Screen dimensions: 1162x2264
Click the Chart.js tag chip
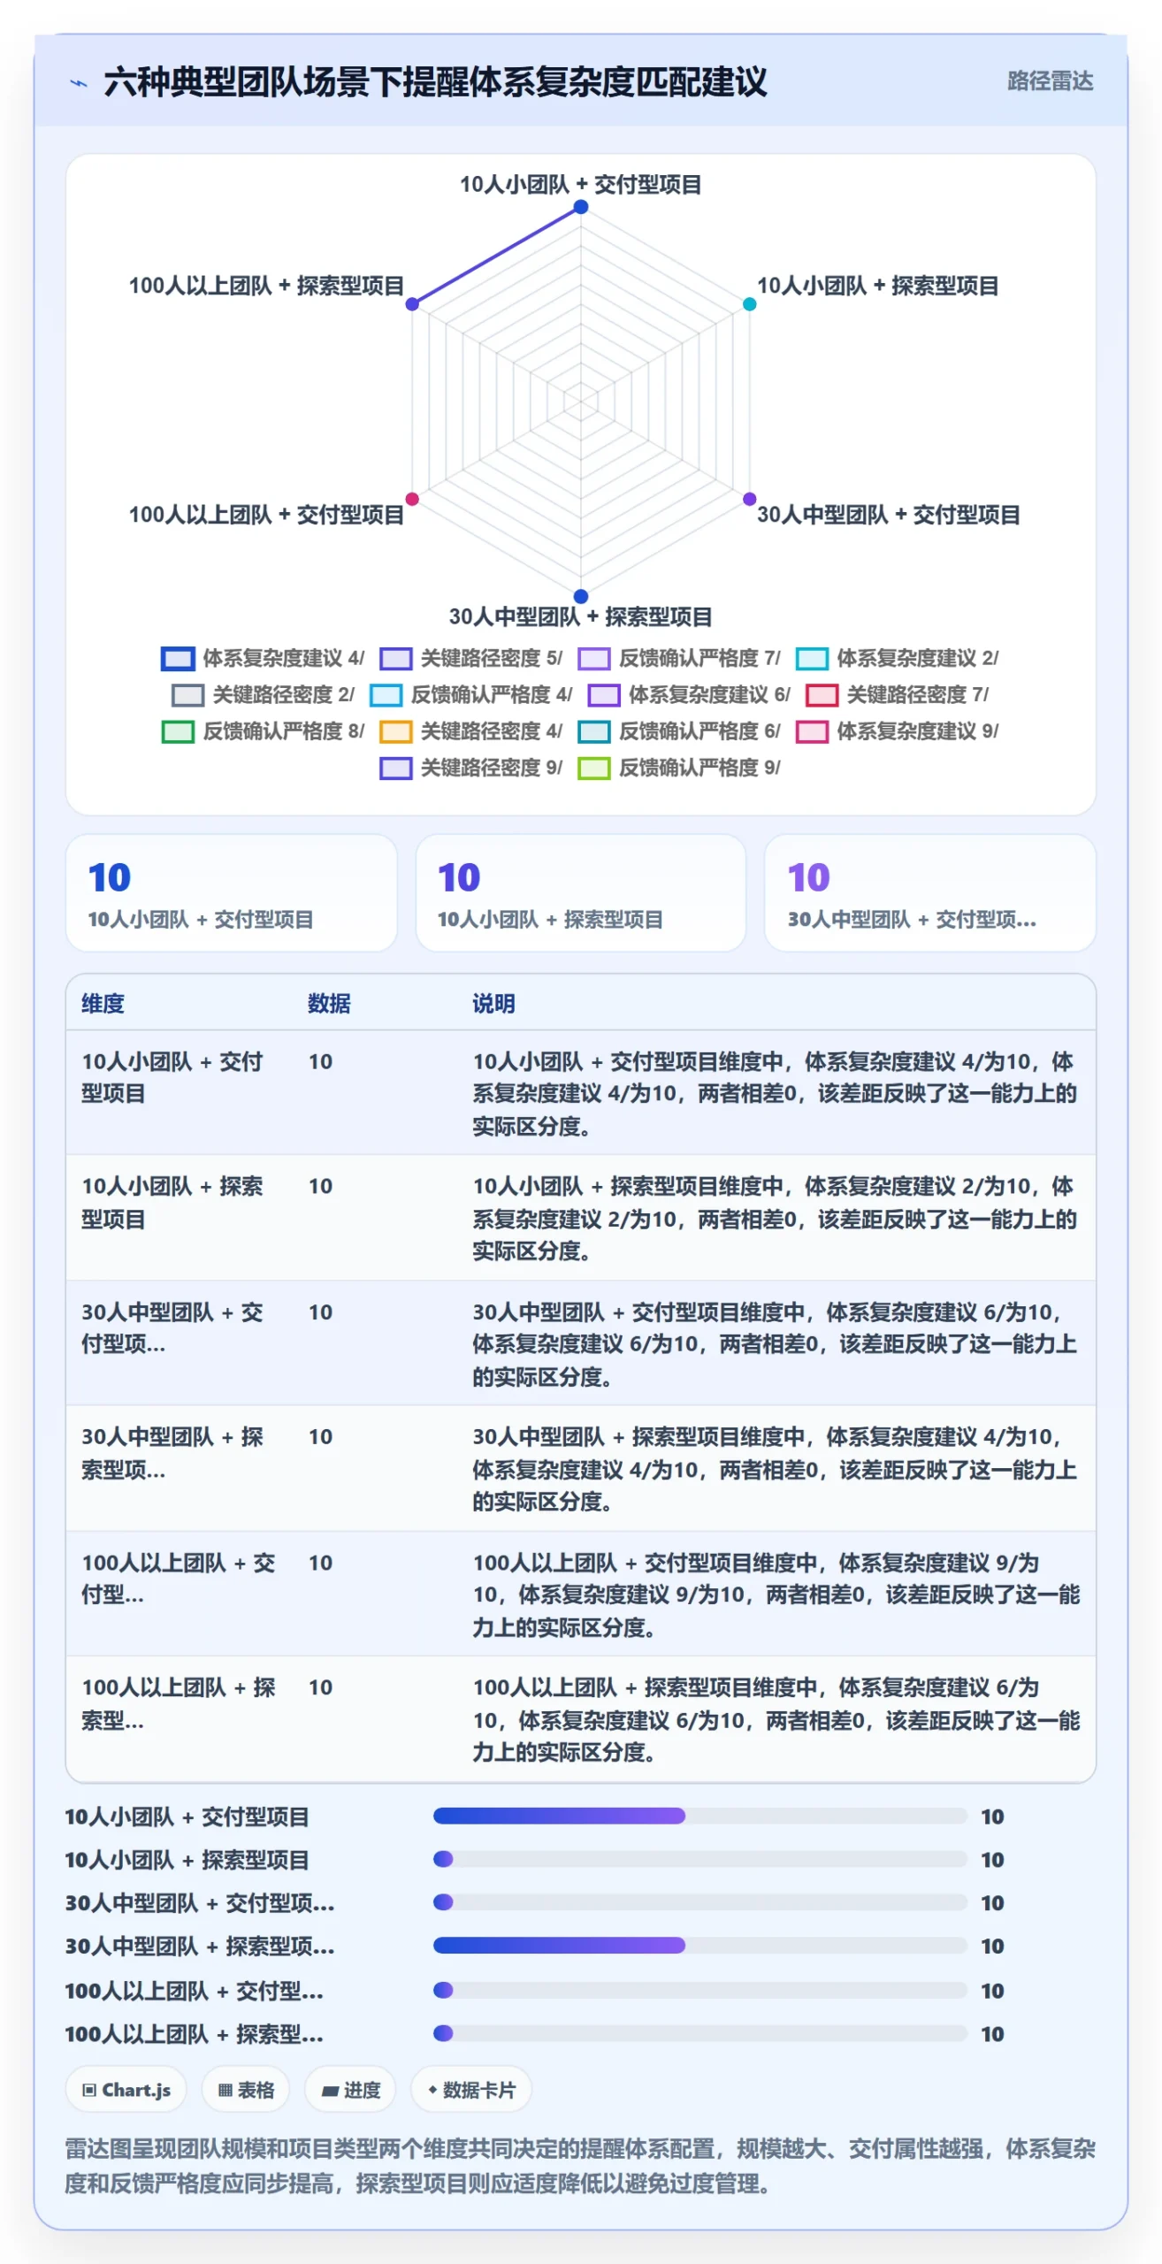pyautogui.click(x=126, y=2089)
